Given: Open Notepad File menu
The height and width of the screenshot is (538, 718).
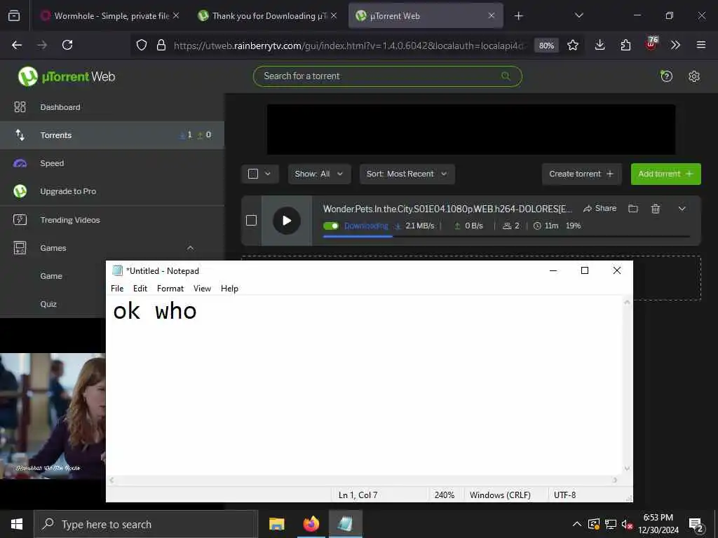Looking at the screenshot, I should pyautogui.click(x=117, y=288).
